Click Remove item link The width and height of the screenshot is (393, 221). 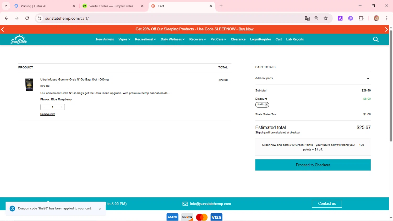pyautogui.click(x=48, y=114)
